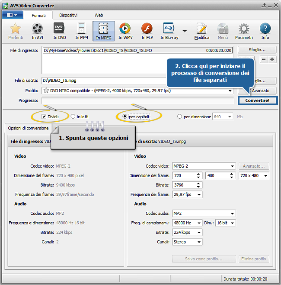Choose the In FLV Flash icon

click(x=147, y=31)
